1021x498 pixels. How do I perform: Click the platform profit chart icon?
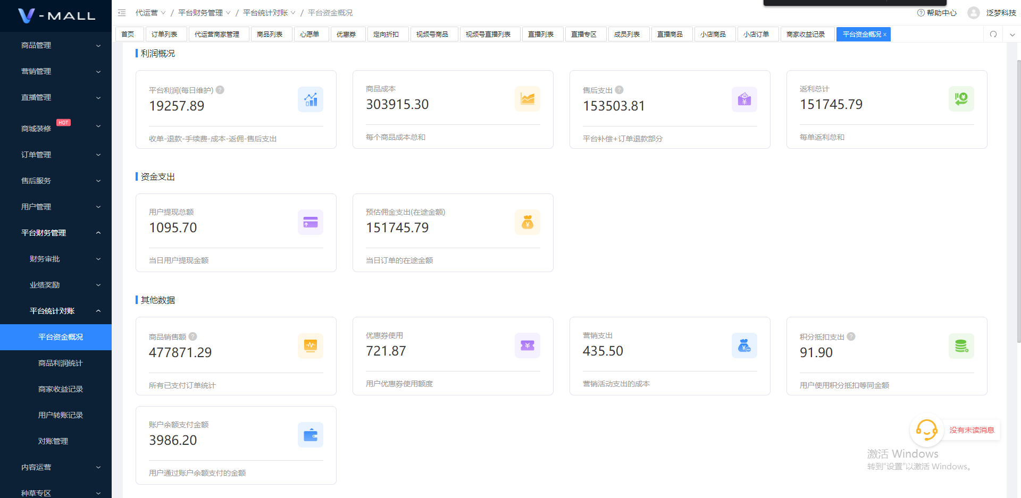[x=311, y=99]
